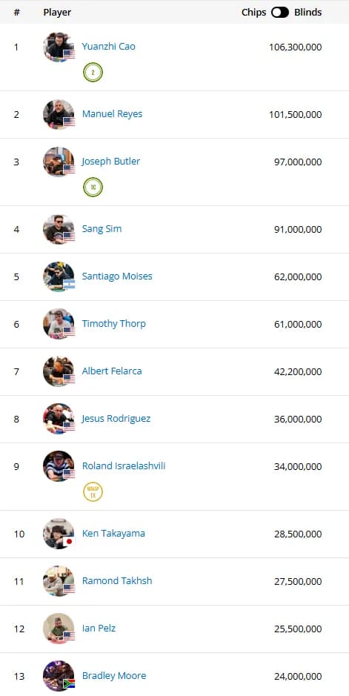Open Roland Israelashvili's profile link
Viewport: 349px width, 696px height.
124,466
